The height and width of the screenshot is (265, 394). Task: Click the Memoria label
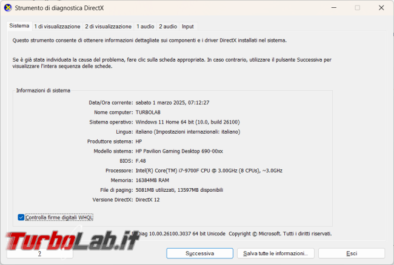pyautogui.click(x=122, y=180)
